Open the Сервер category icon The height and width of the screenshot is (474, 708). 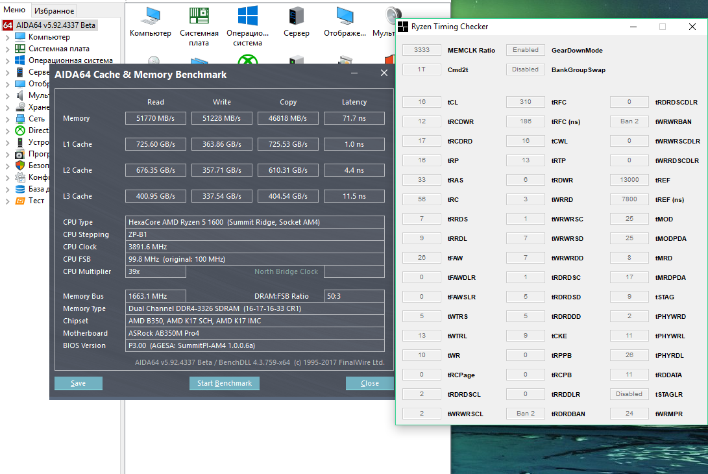(x=296, y=16)
